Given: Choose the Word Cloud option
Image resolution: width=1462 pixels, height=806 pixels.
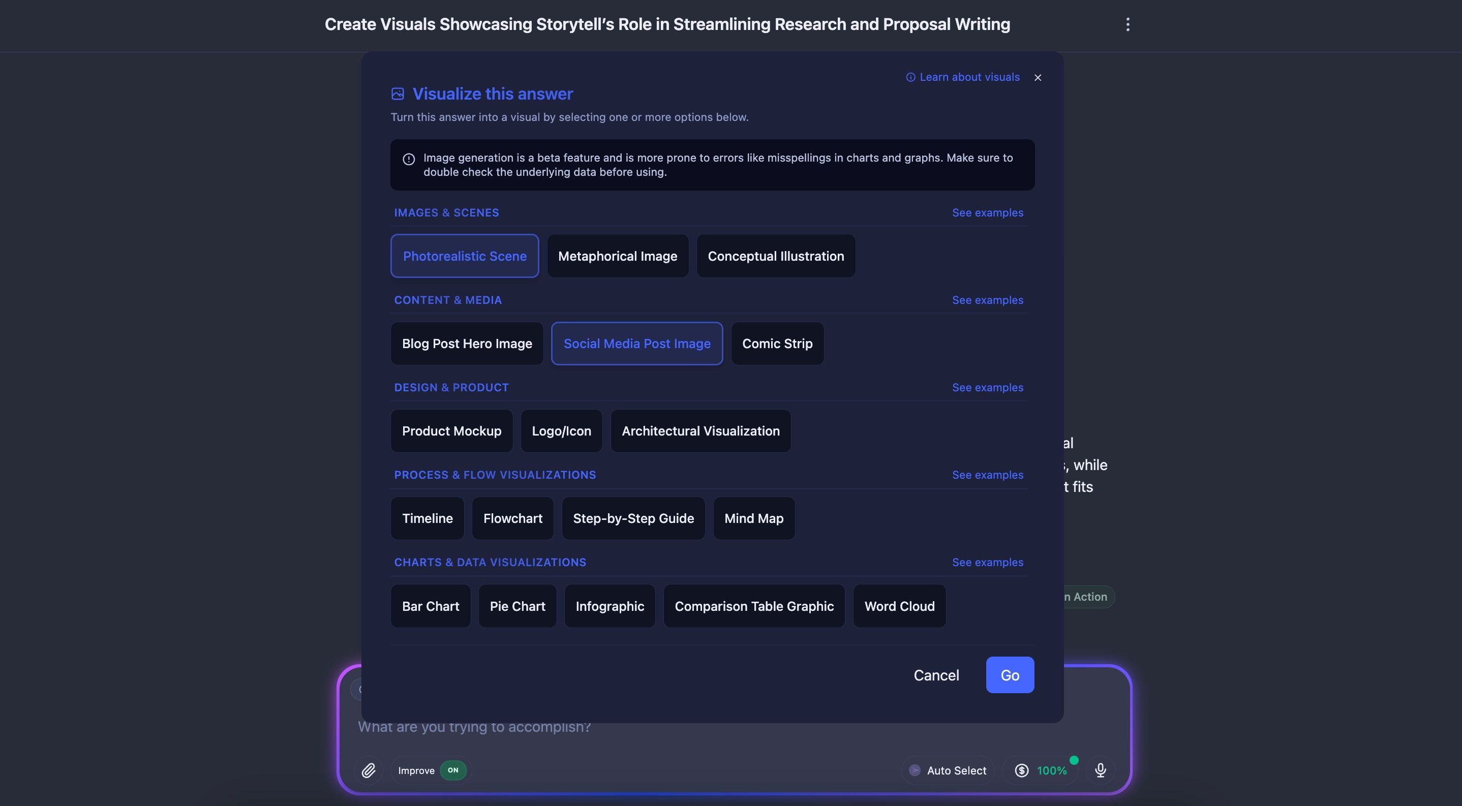Looking at the screenshot, I should tap(899, 606).
